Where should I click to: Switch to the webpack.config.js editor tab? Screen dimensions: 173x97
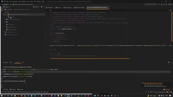(x=79, y=8)
